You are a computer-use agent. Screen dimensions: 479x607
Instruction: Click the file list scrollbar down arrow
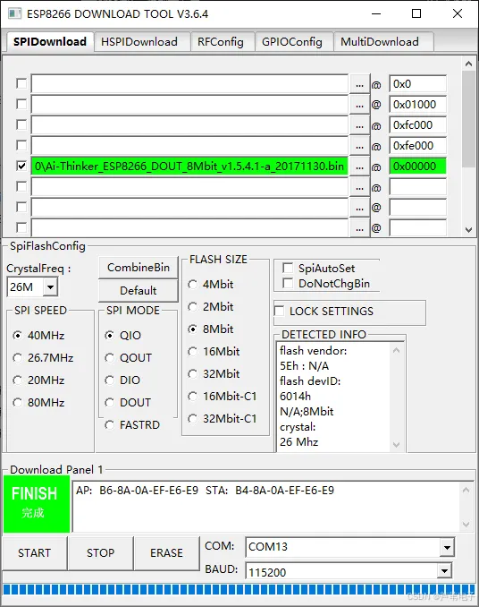[469, 229]
